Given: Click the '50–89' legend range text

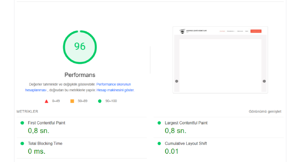Looking at the screenshot, I should pos(82,101).
